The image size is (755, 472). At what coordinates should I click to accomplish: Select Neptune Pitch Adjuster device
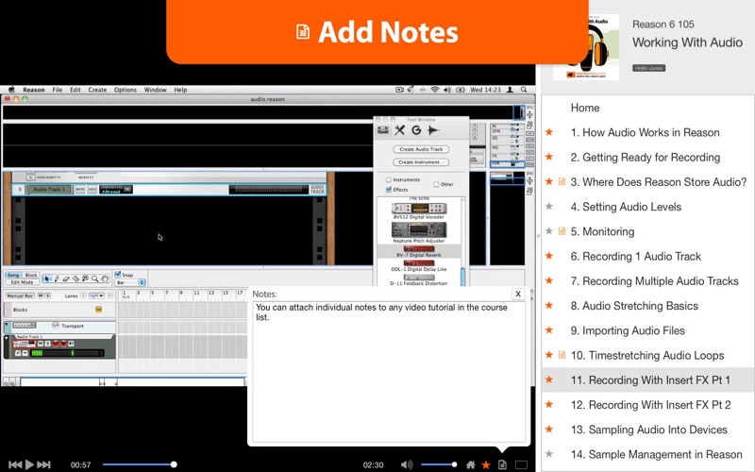(x=419, y=232)
